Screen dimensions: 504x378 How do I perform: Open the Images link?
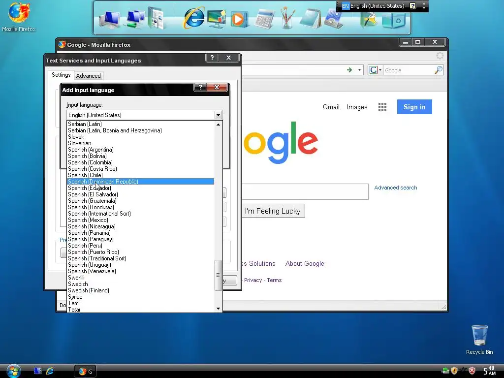click(357, 107)
